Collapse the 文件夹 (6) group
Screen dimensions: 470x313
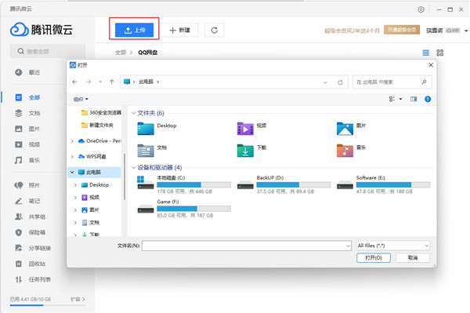coord(134,113)
